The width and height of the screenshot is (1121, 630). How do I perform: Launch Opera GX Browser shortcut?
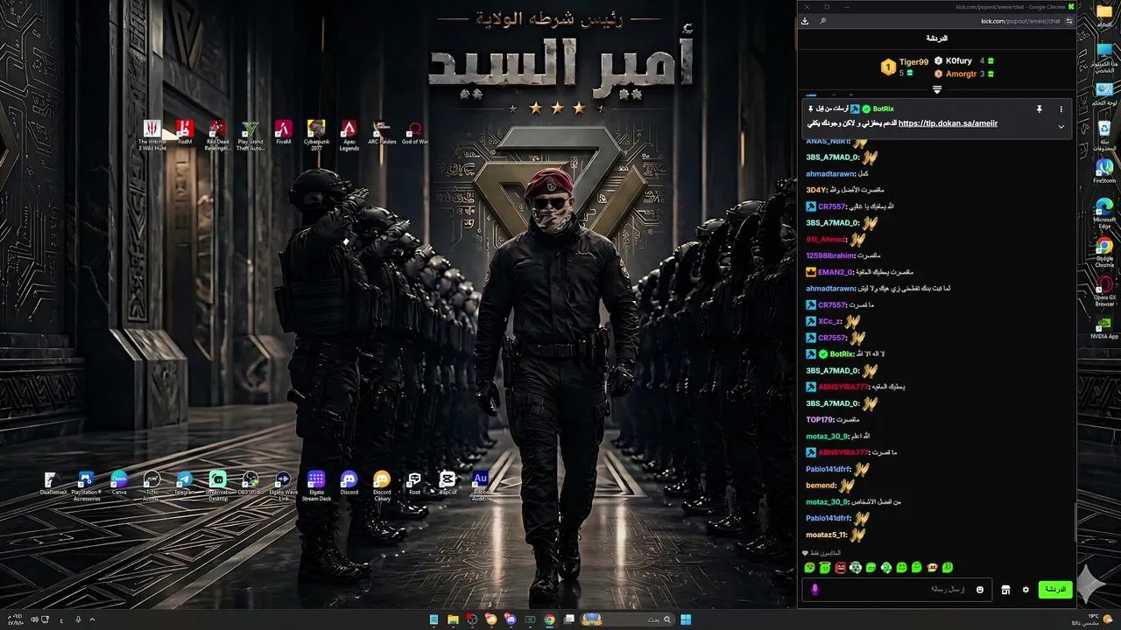(x=1104, y=292)
